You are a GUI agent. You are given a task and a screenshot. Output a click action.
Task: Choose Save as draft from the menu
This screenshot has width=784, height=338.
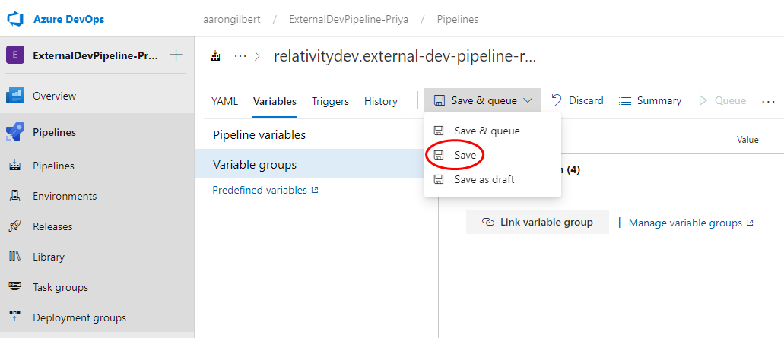click(x=493, y=180)
